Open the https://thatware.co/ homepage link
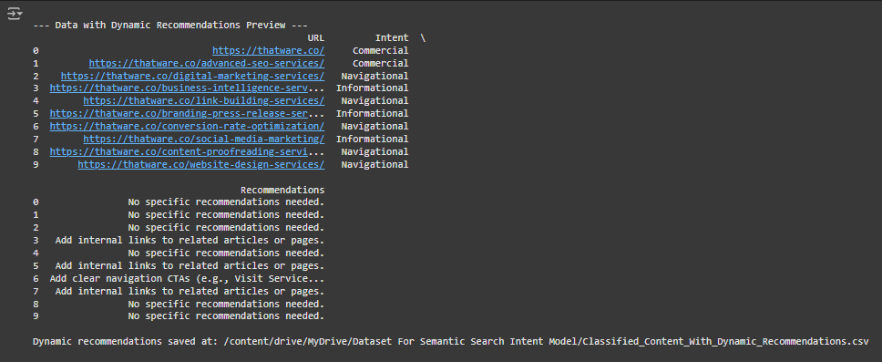 (x=268, y=51)
